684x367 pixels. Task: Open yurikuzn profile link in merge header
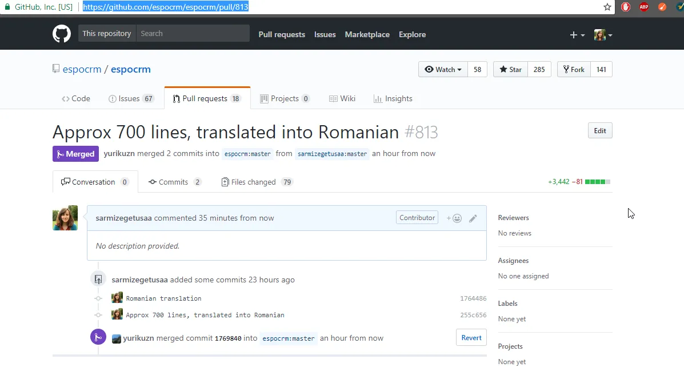(119, 154)
